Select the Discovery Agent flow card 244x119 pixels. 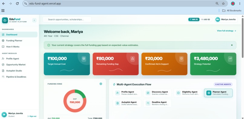(157, 93)
